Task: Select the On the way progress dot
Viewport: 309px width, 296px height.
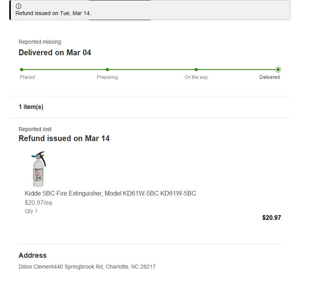Action: click(x=196, y=70)
